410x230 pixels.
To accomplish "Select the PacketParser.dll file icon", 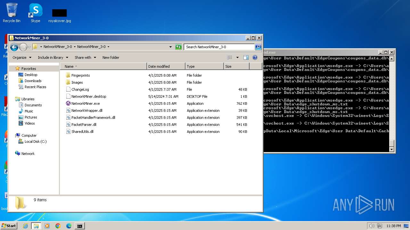I will [x=68, y=125].
